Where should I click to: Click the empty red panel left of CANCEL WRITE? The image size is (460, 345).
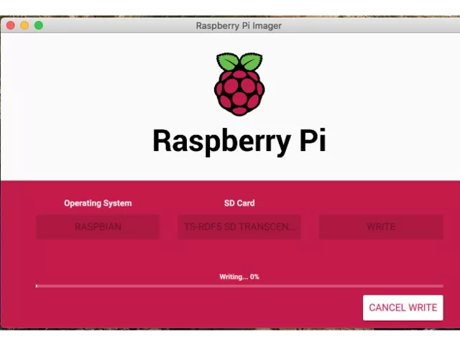[180, 309]
